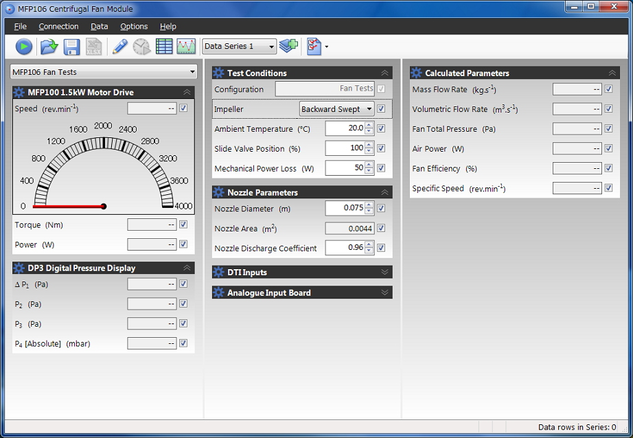Open the File menu
The width and height of the screenshot is (633, 438).
20,27
